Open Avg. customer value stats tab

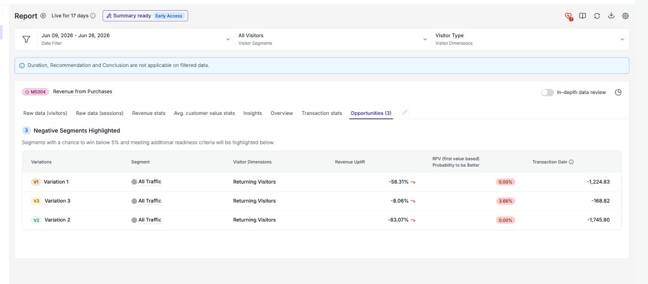click(204, 113)
